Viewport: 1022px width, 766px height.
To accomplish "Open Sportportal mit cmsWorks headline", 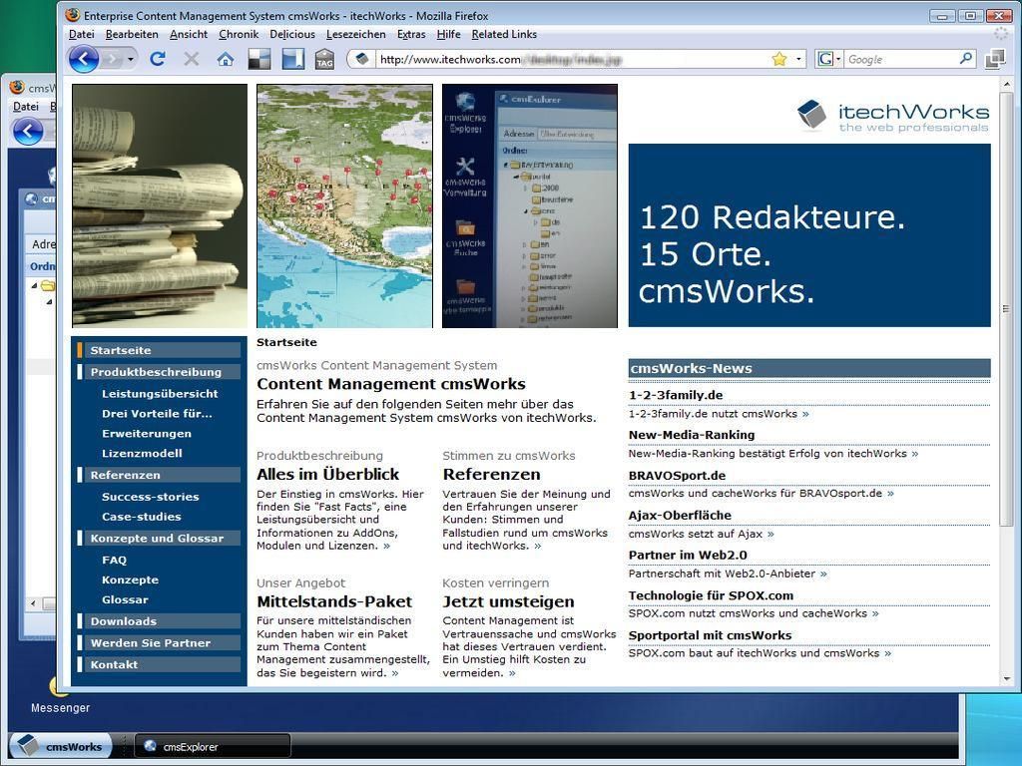I will point(710,635).
